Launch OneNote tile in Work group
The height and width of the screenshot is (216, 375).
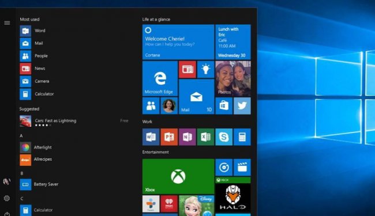pos(187,137)
